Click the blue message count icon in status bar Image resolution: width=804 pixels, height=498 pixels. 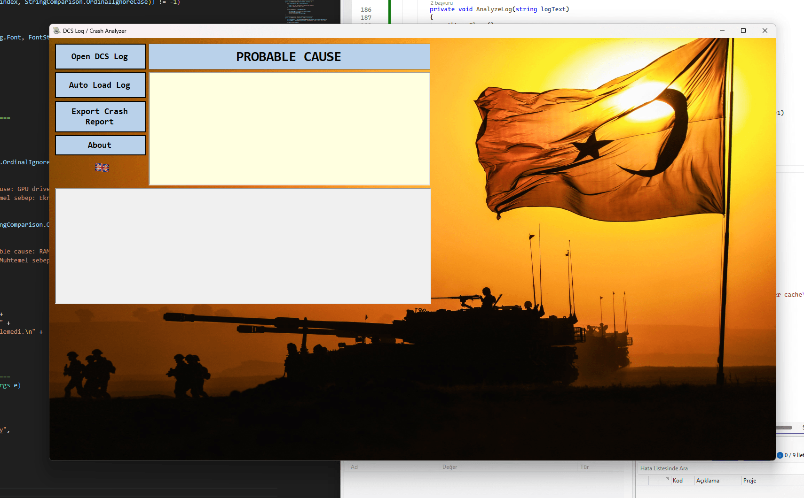click(x=780, y=455)
